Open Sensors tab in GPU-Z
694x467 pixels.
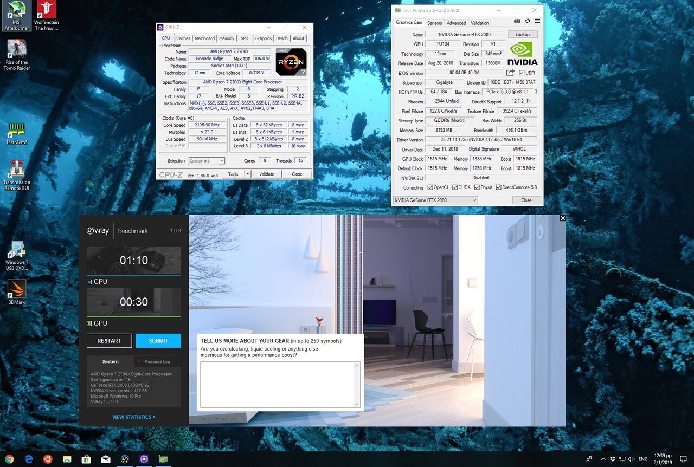434,23
